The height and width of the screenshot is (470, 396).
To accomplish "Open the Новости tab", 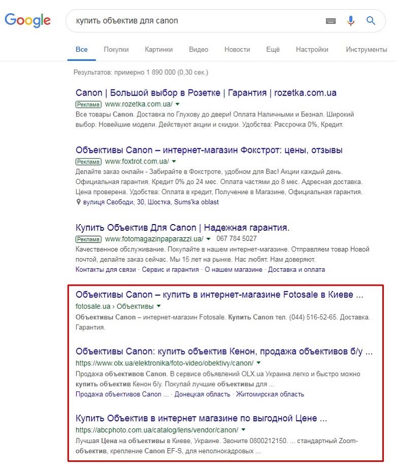I will pos(237,49).
